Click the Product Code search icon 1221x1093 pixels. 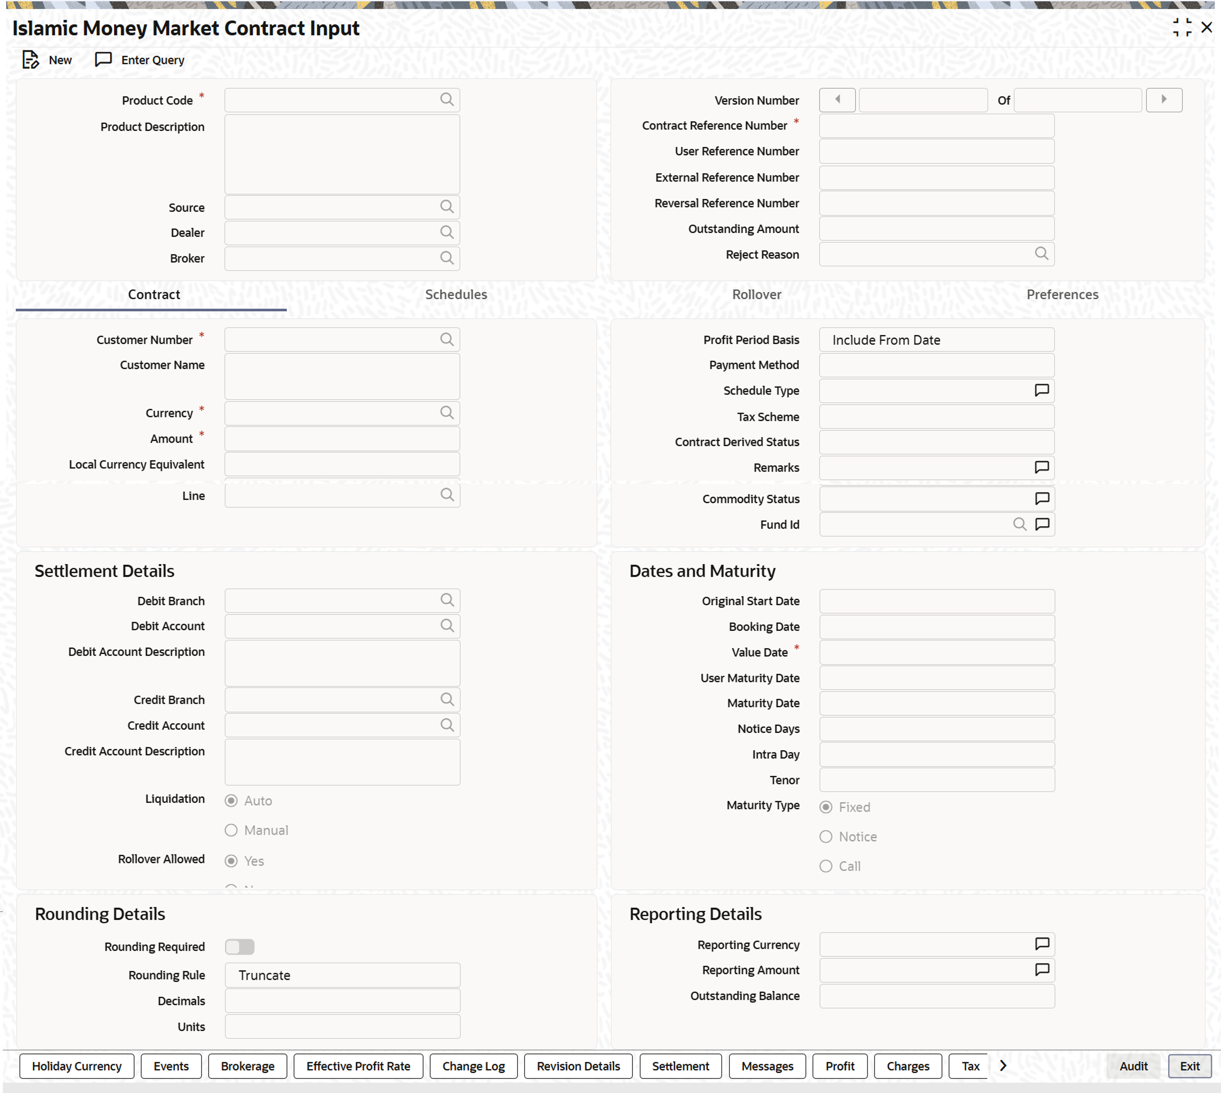(x=446, y=100)
